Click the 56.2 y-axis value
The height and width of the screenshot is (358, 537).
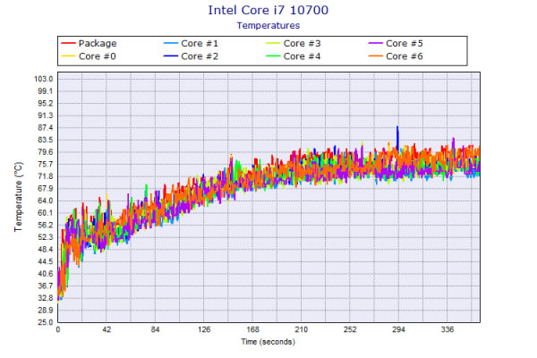[x=46, y=225]
